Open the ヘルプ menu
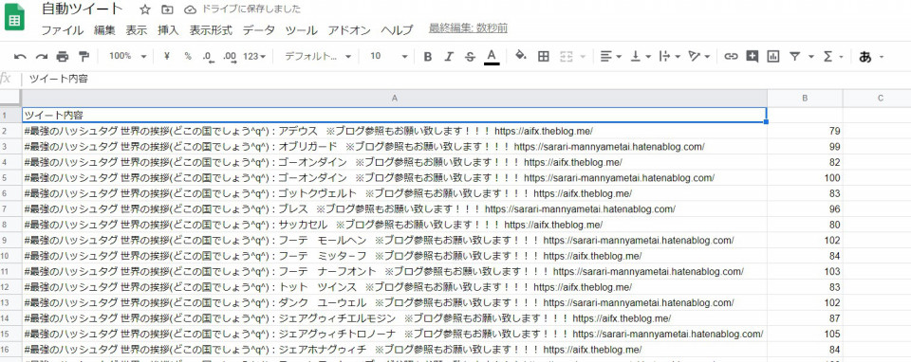911x362 pixels. tap(397, 30)
